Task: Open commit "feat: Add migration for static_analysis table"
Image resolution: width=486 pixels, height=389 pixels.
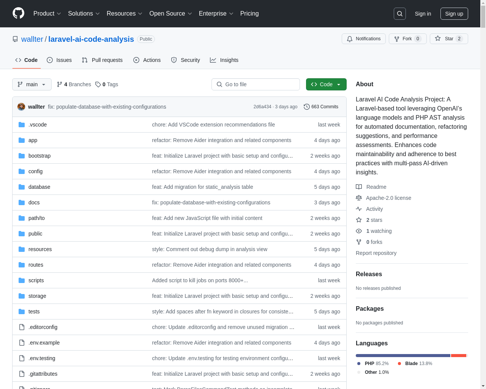Action: pos(202,187)
